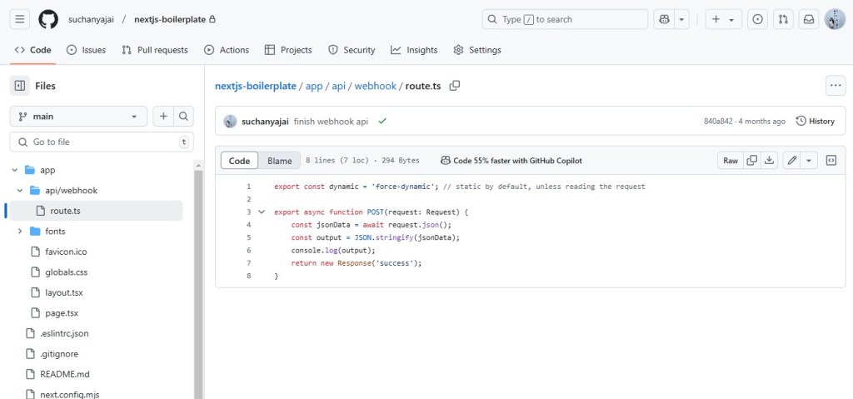
Task: Open the main branch dropdown
Action: pyautogui.click(x=78, y=117)
